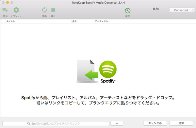This screenshot has width=196, height=128.
Task: Click the キャンセル button
Action: [x=155, y=123]
